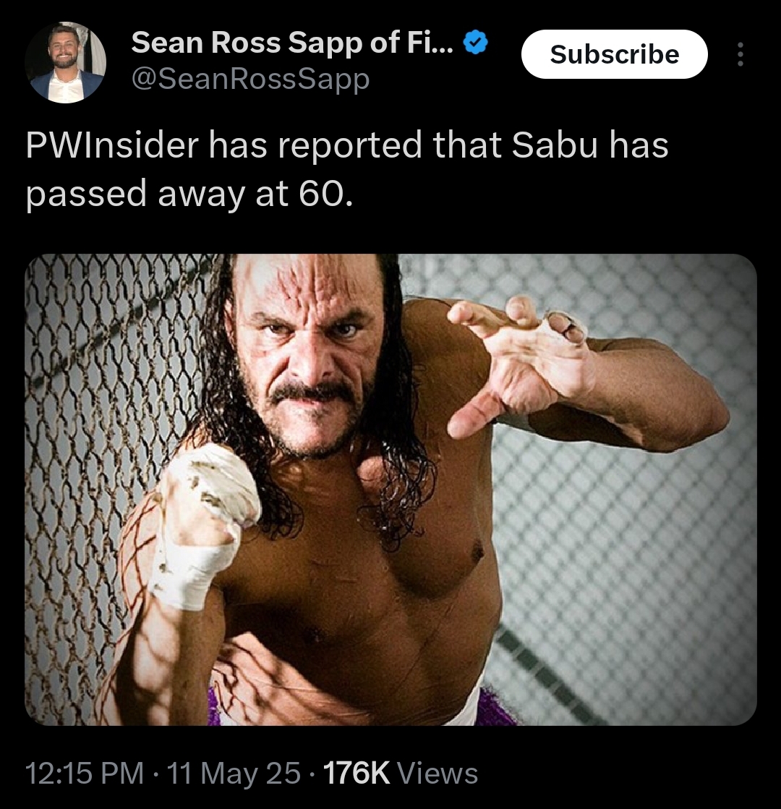Click the word PWInsider in the tweet
Viewport: 781px width, 809px height.
pos(112,145)
